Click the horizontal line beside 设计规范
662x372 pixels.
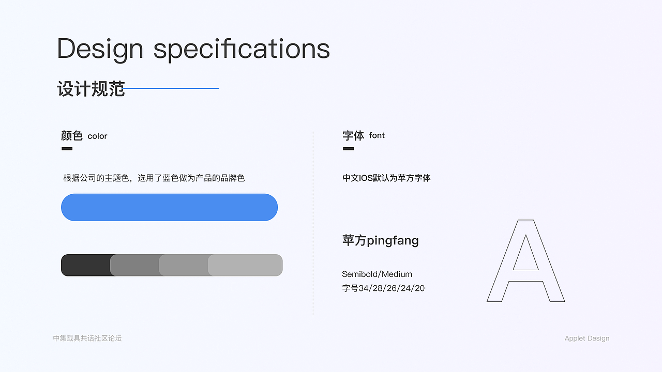(172, 88)
